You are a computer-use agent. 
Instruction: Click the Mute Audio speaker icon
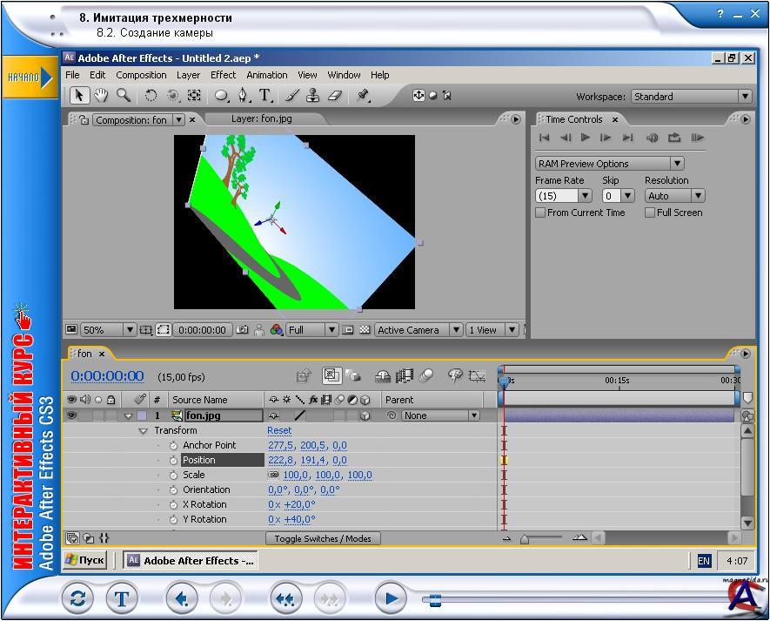(653, 138)
